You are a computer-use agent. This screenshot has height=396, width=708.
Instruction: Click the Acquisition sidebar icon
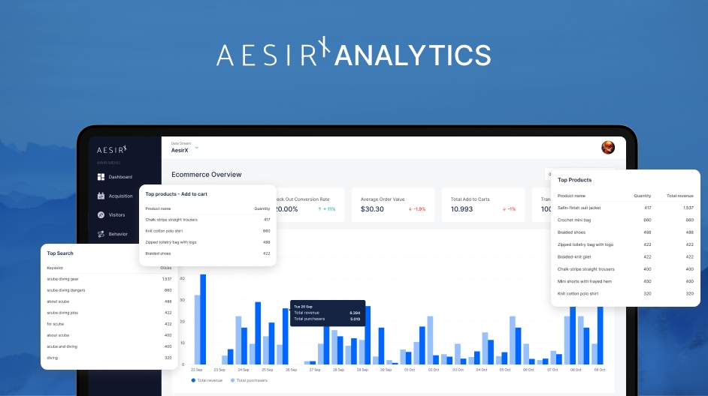click(x=101, y=196)
